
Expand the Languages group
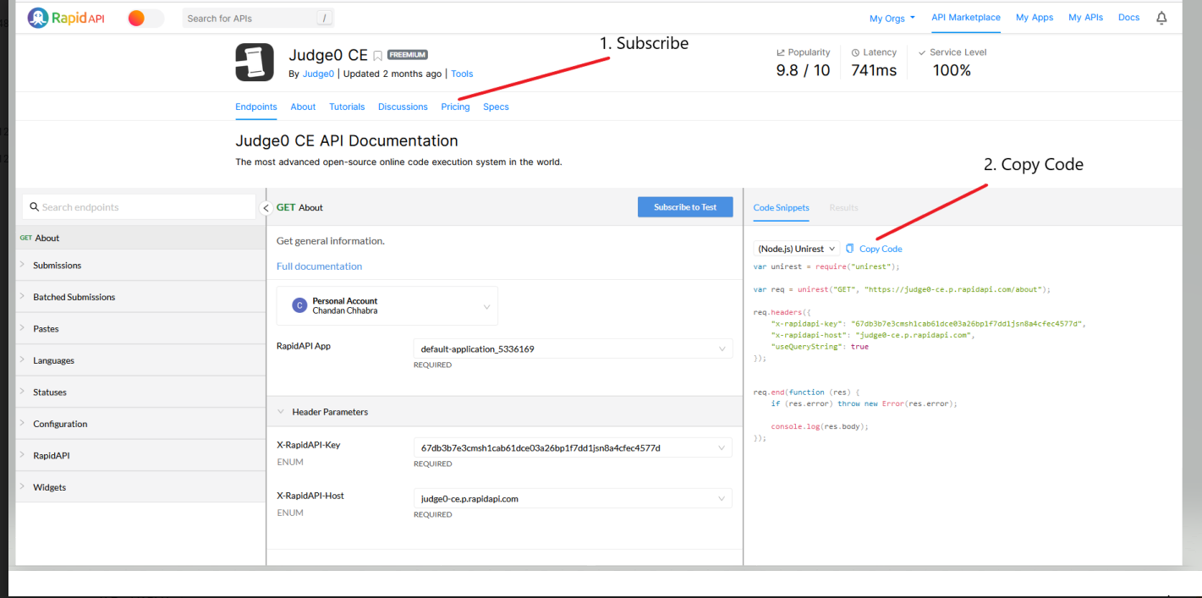[x=140, y=360]
